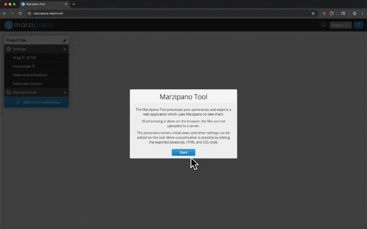
Task: Close the Marzipano Tool tab
Action: pyautogui.click(x=66, y=4)
